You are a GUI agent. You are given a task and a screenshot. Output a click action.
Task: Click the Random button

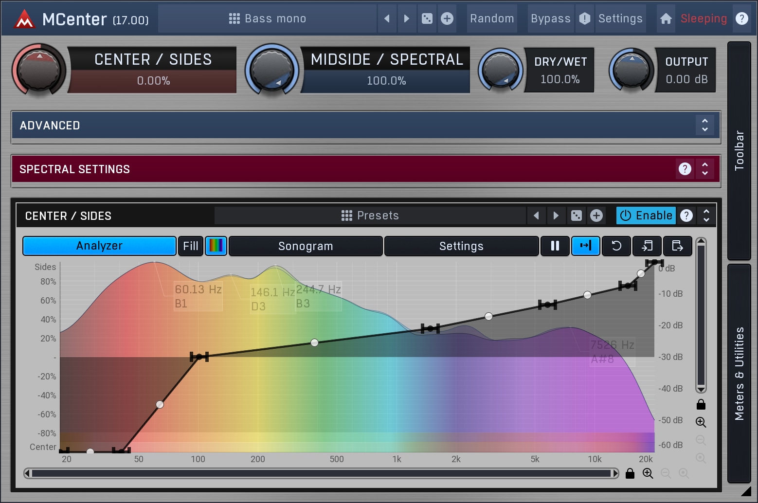tap(492, 18)
